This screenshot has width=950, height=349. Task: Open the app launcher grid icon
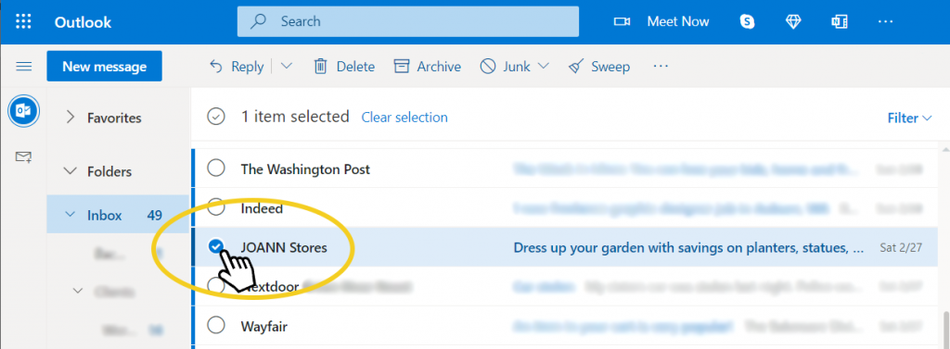coord(23,22)
